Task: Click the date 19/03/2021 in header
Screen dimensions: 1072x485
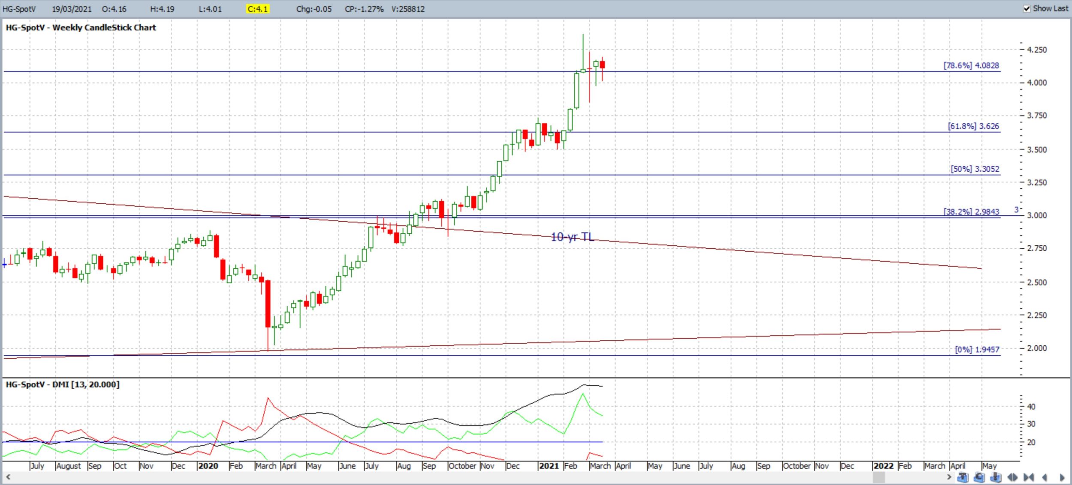Action: coord(72,9)
